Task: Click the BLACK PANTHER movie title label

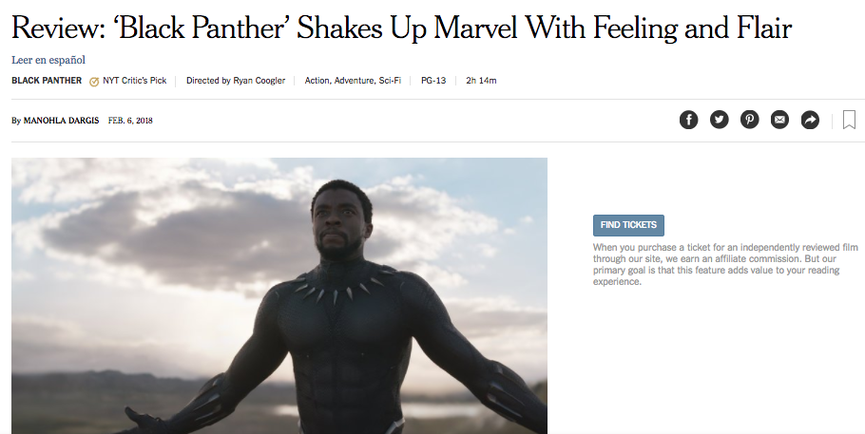Action: coord(47,81)
